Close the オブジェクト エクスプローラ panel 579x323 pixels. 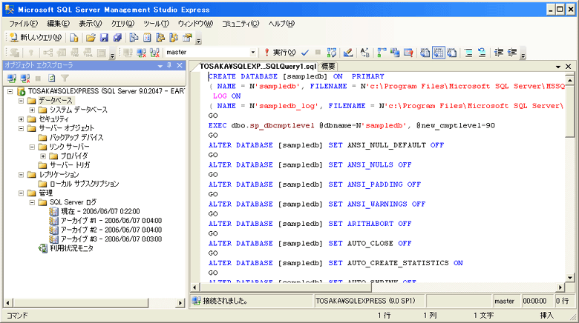pos(180,65)
